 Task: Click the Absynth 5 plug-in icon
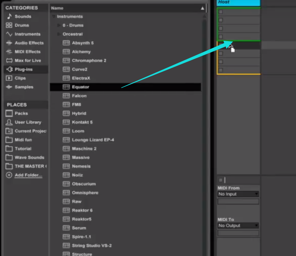[66, 43]
